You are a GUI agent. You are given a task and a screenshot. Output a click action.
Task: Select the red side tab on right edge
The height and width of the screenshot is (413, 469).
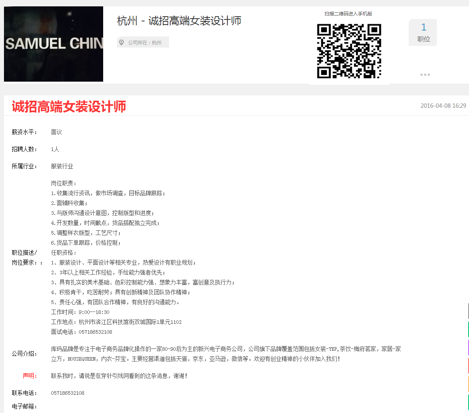coord(468,366)
